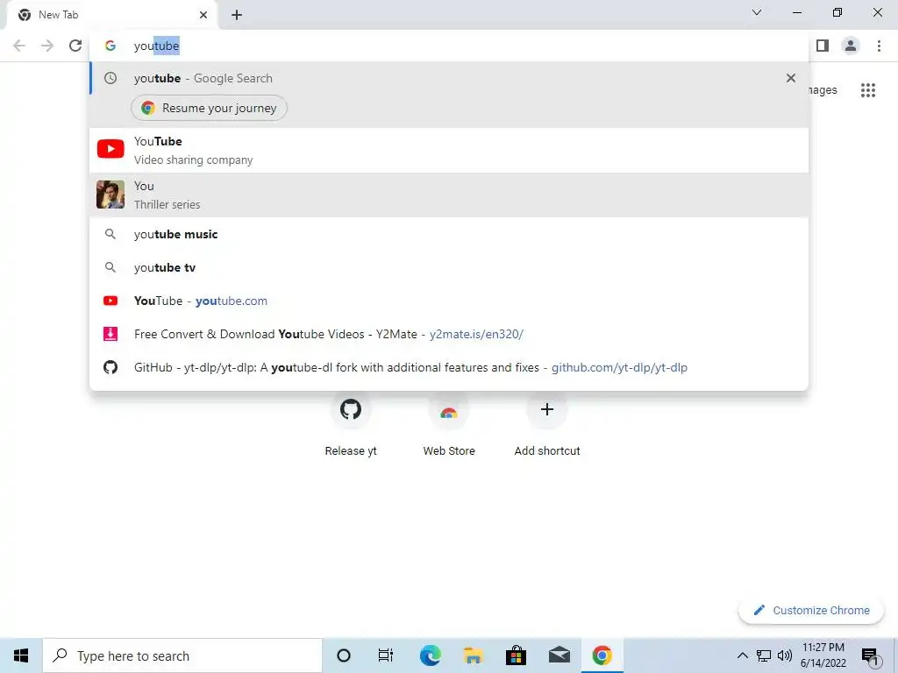The height and width of the screenshot is (673, 898).
Task: Click the Chrome icon on the taskbar
Action: 602,655
